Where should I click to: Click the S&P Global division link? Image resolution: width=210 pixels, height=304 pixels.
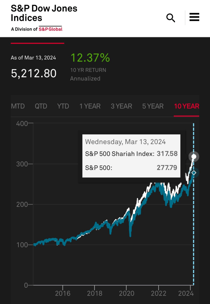click(50, 29)
